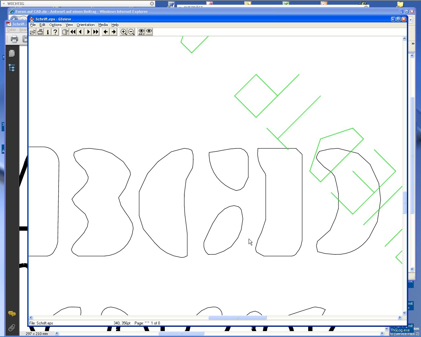This screenshot has height=337, width=421.
Task: Go to previous page with single left triangle
Action: [80, 32]
